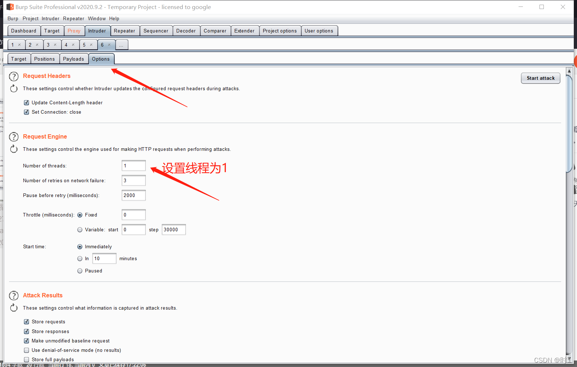Click the Burp Suite logo icon in title bar

coord(10,7)
